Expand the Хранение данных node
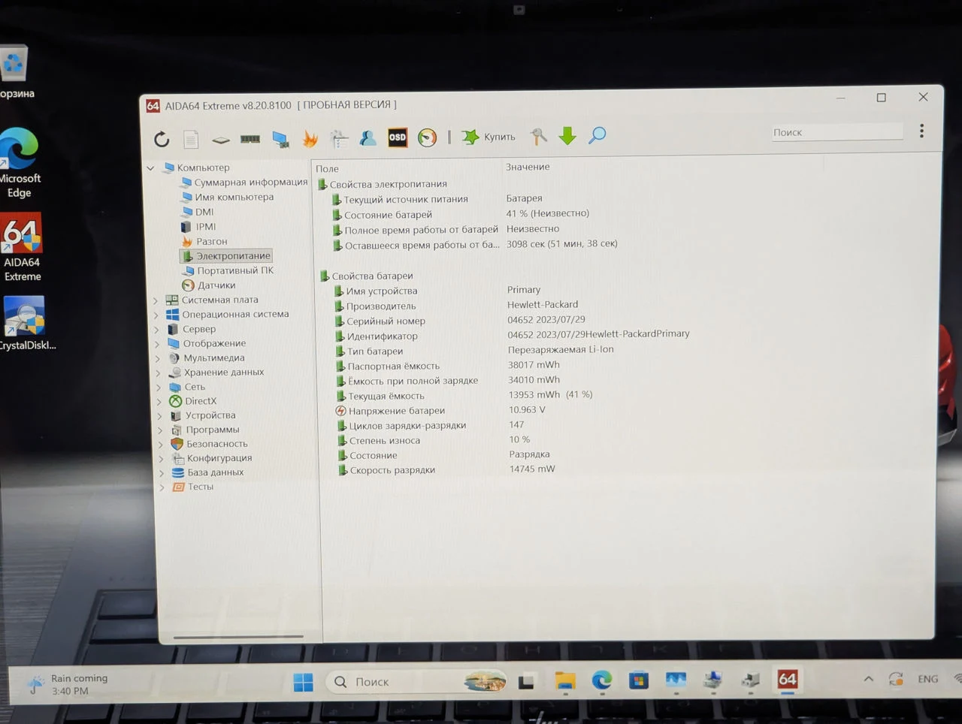The image size is (962, 724). (158, 373)
